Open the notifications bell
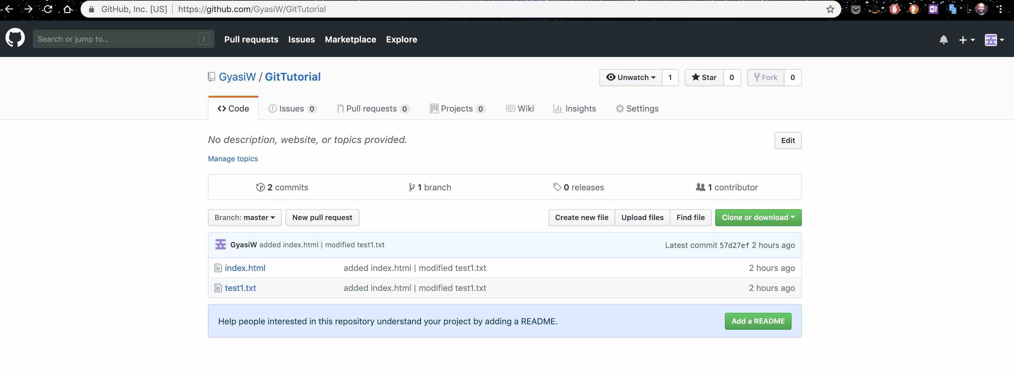 (943, 40)
